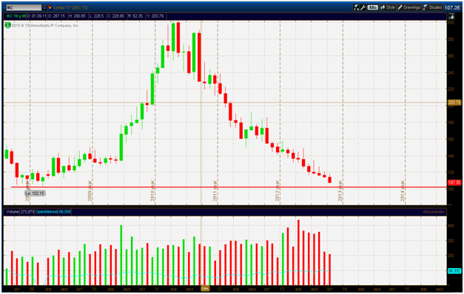The image size is (464, 294).
Task: Click the flask quick-study icon
Action: (x=356, y=7)
